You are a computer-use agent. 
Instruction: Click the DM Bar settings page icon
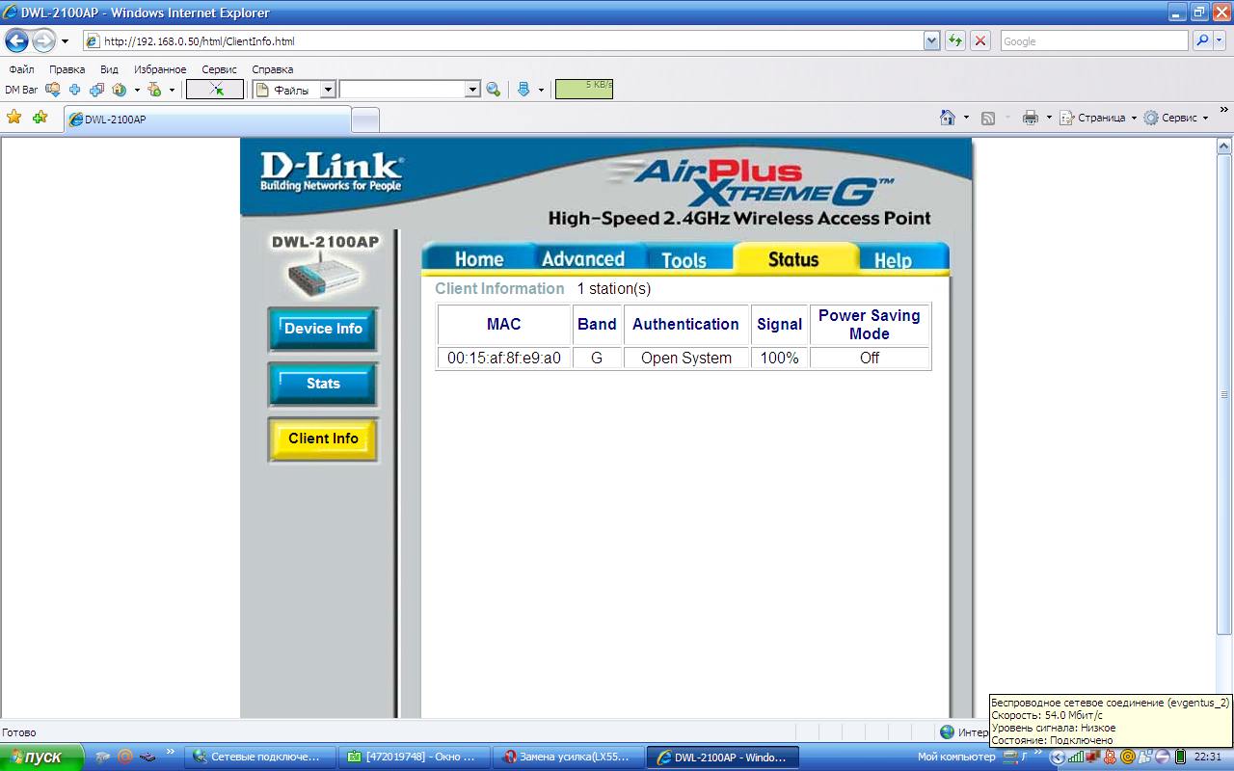[154, 90]
